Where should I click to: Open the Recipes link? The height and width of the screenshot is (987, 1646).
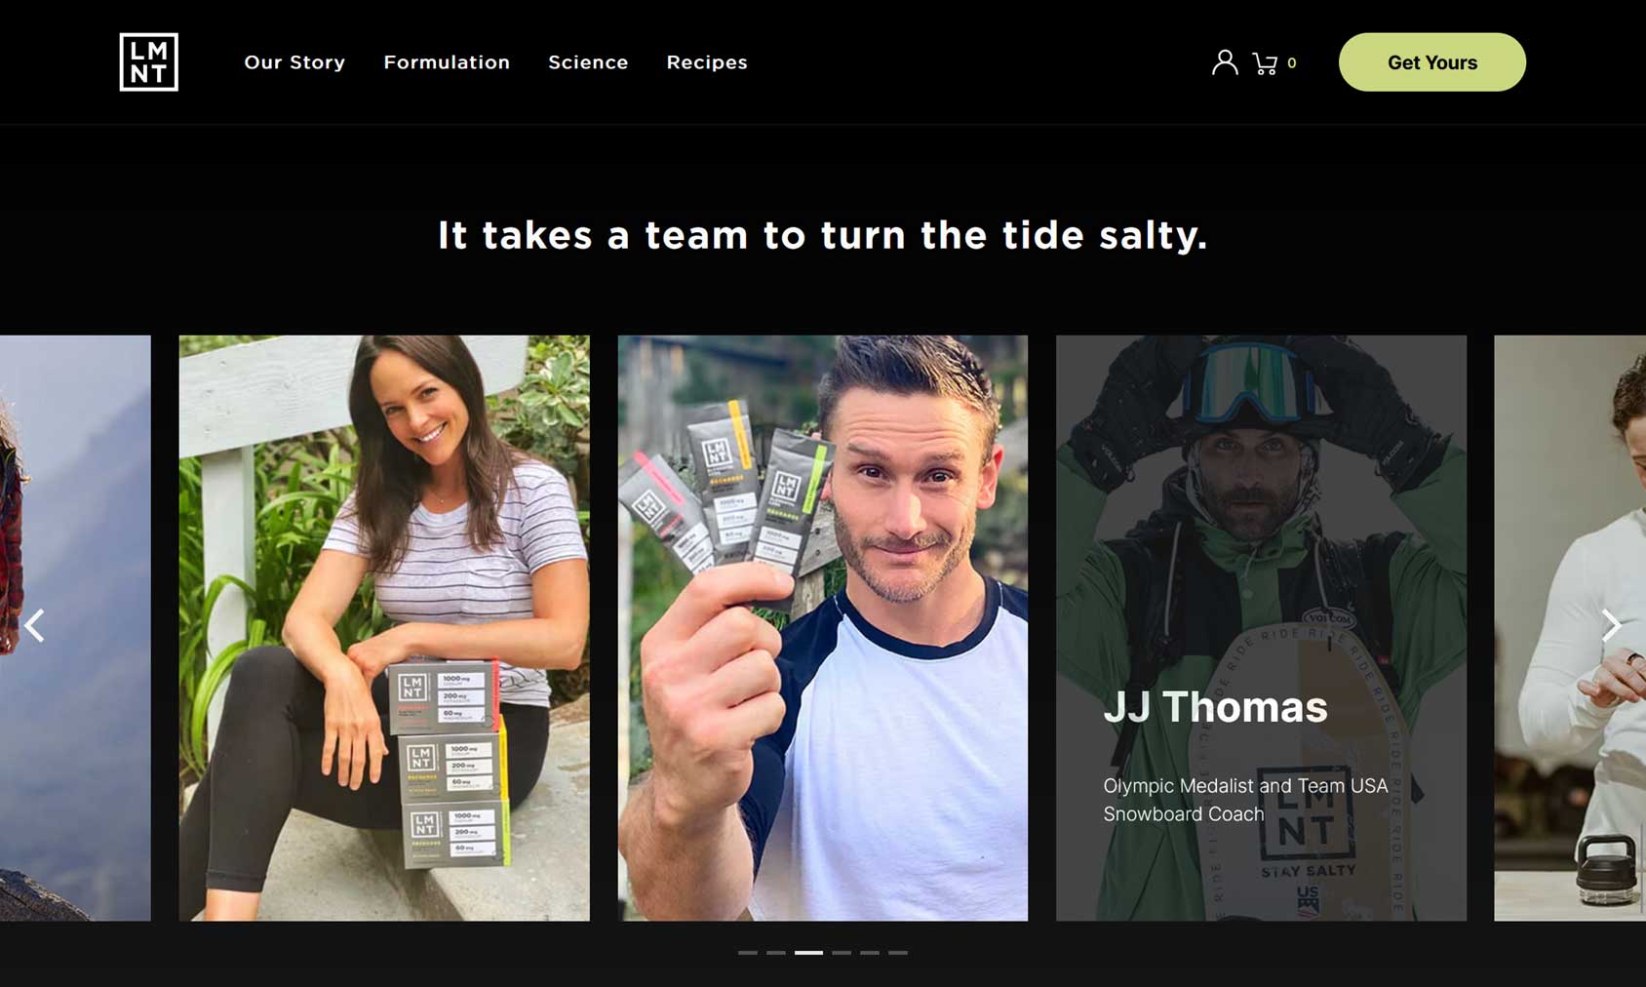click(x=707, y=62)
